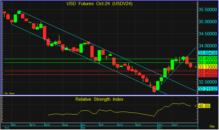Viewport: 219px width, 130px height.
Task: Open the USD Futures Oct-24 symbol title
Action: 99,4
